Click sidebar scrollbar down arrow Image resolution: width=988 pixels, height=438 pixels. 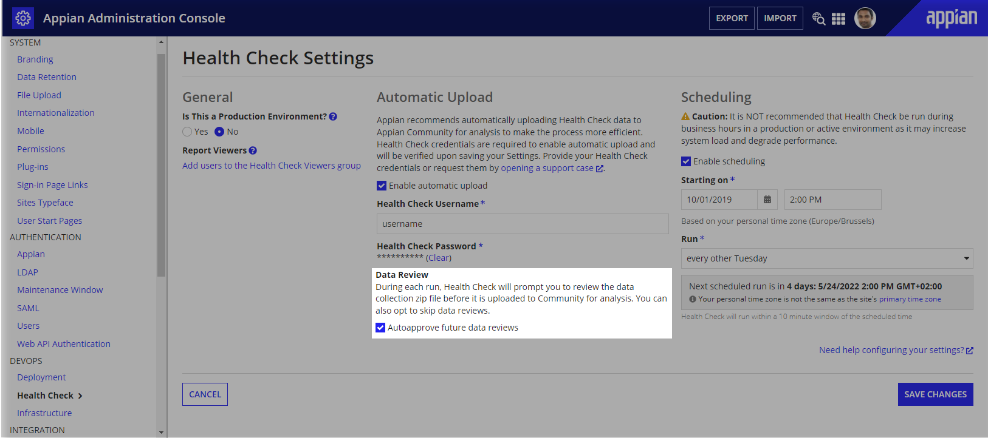(x=161, y=433)
